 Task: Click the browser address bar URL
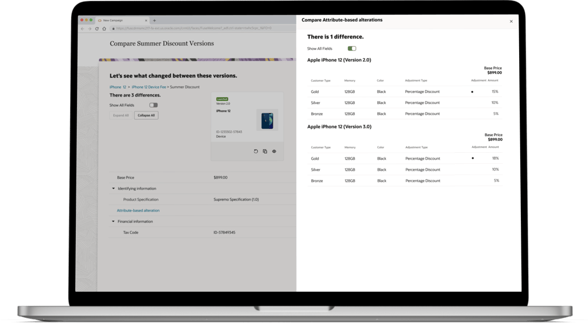point(194,28)
